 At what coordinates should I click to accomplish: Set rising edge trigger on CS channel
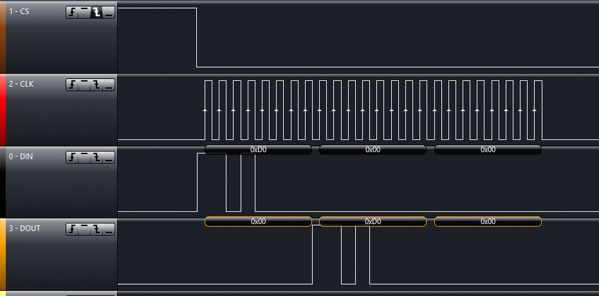[72, 13]
